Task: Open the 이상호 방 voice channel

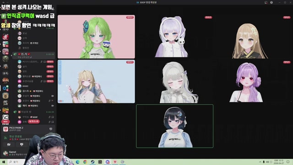Action: [33, 112]
